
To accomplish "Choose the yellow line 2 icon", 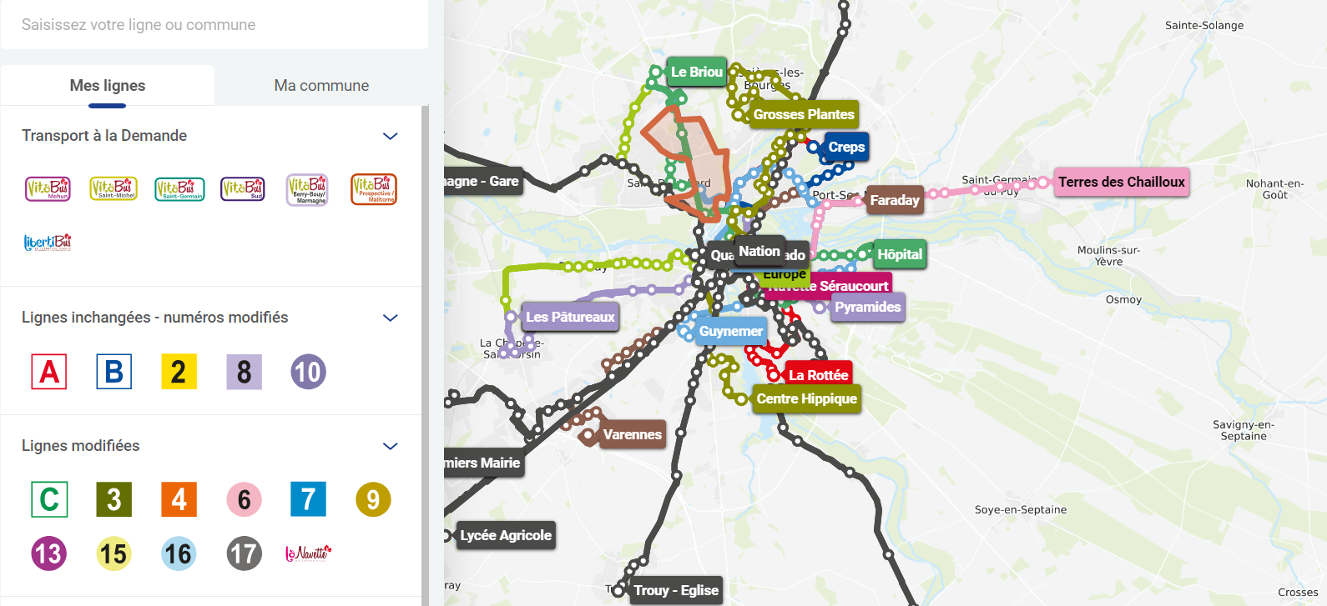I will [x=179, y=372].
